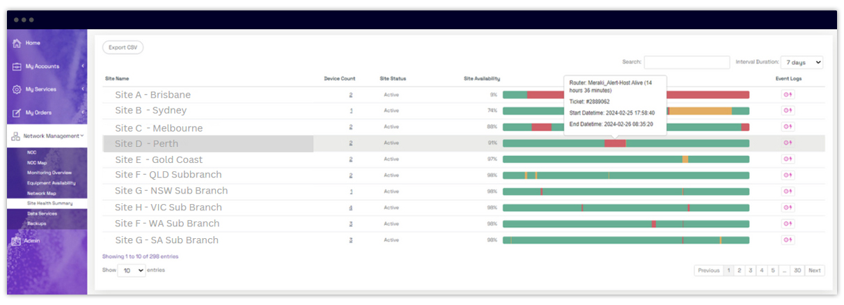
Task: Click the My Accounts sidebar icon
Action: point(17,67)
